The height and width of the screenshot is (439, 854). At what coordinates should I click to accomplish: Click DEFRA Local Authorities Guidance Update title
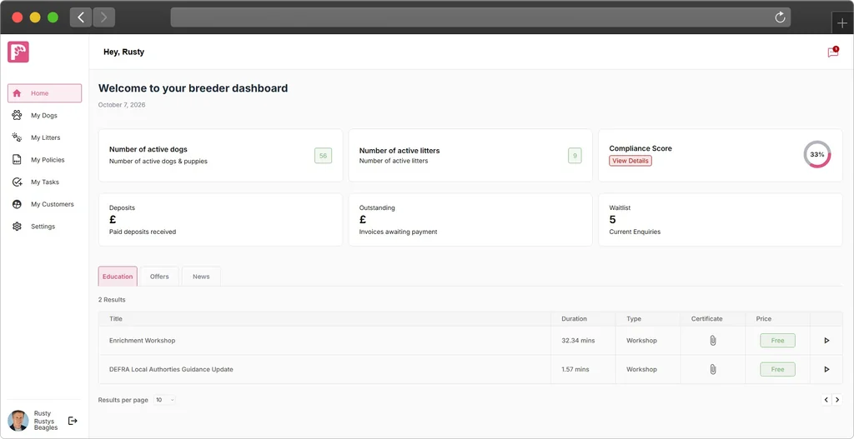pyautogui.click(x=171, y=369)
